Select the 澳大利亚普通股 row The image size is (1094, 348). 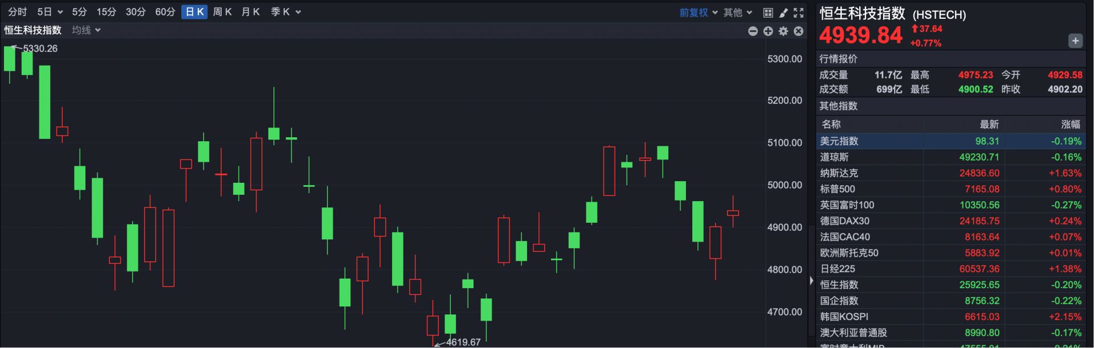pyautogui.click(x=951, y=333)
